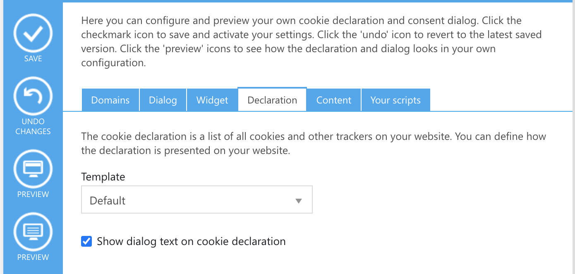Click the bottom PREVIEW text label
Screen dimensions: 575x274
[x=33, y=257]
